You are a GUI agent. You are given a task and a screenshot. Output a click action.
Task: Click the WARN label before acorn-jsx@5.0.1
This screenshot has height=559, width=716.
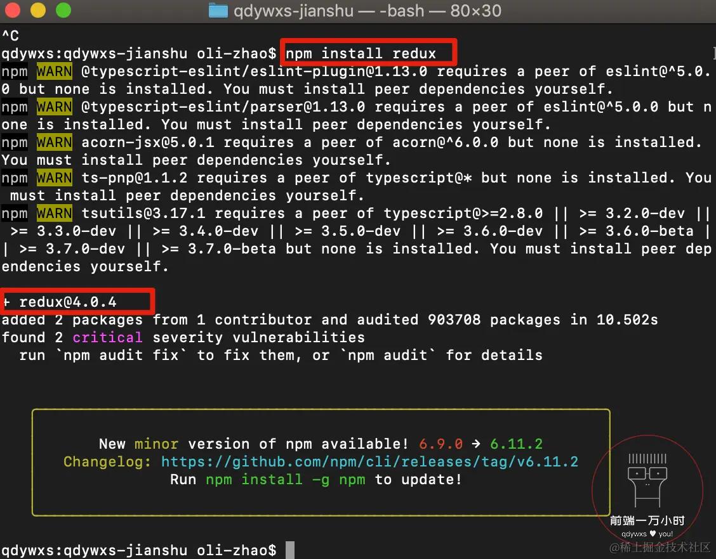click(55, 142)
